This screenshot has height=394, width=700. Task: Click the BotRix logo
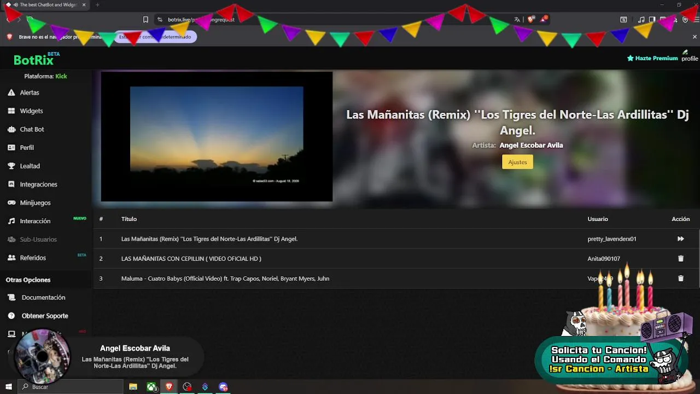pos(33,60)
